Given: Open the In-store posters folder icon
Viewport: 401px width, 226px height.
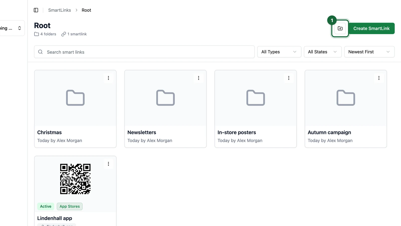Looking at the screenshot, I should coord(256,98).
